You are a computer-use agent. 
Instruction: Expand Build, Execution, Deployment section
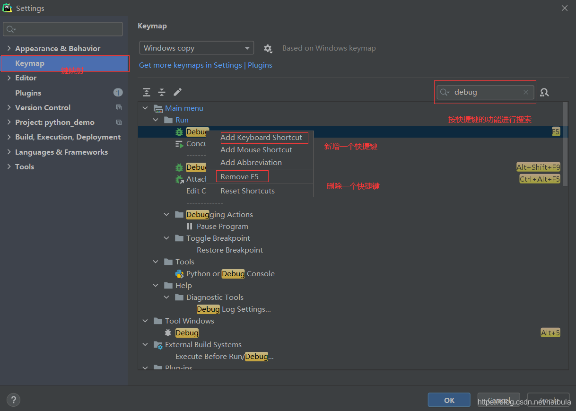tap(9, 137)
